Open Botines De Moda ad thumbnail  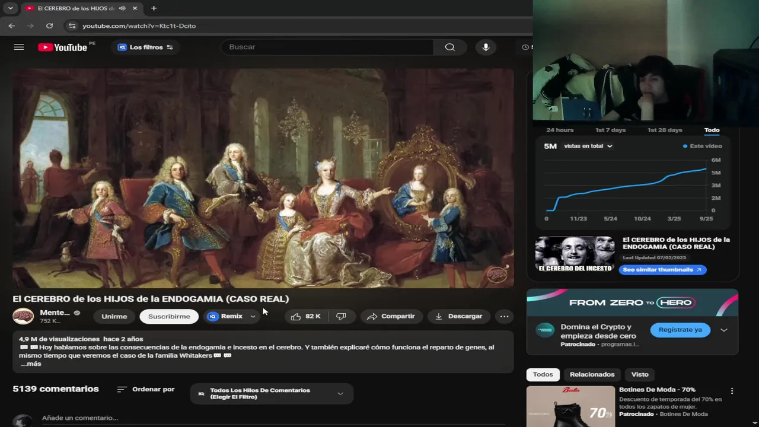tap(570, 407)
